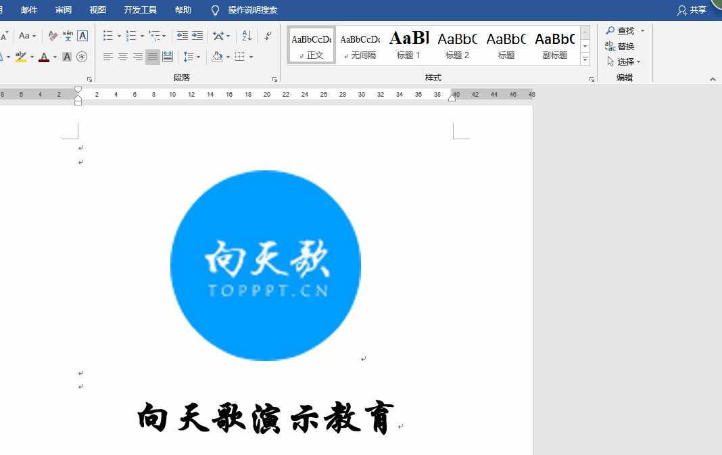This screenshot has height=455, width=722.
Task: Apply the 标题 2 style
Action: click(457, 45)
